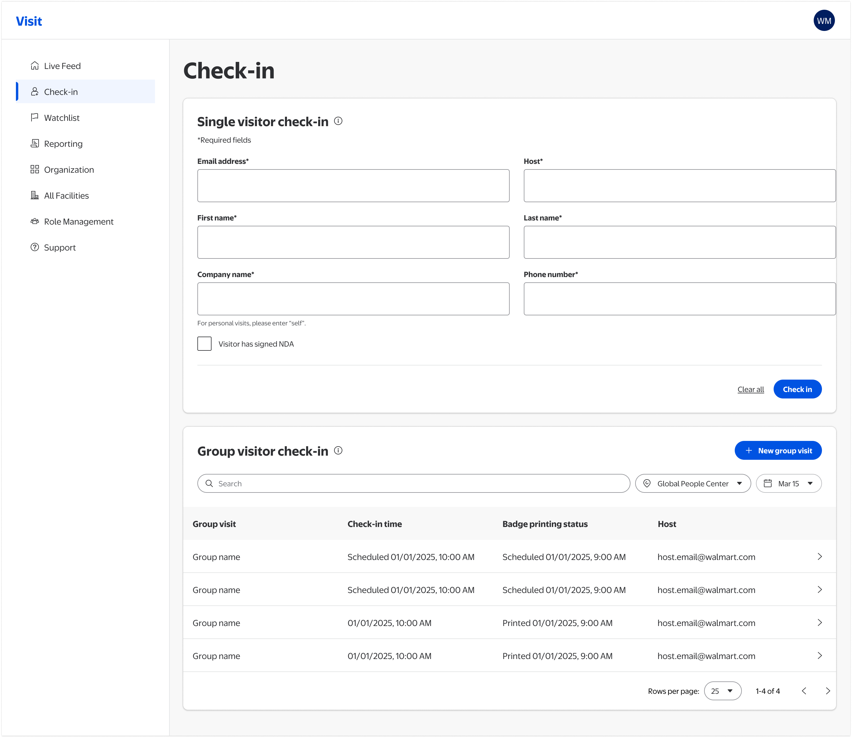Click the Reporting document icon
This screenshot has width=852, height=738.
point(34,144)
